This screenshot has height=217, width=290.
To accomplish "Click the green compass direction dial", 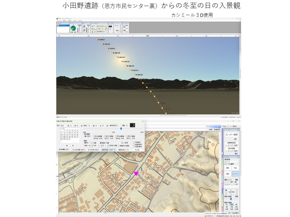I will (x=73, y=28).
